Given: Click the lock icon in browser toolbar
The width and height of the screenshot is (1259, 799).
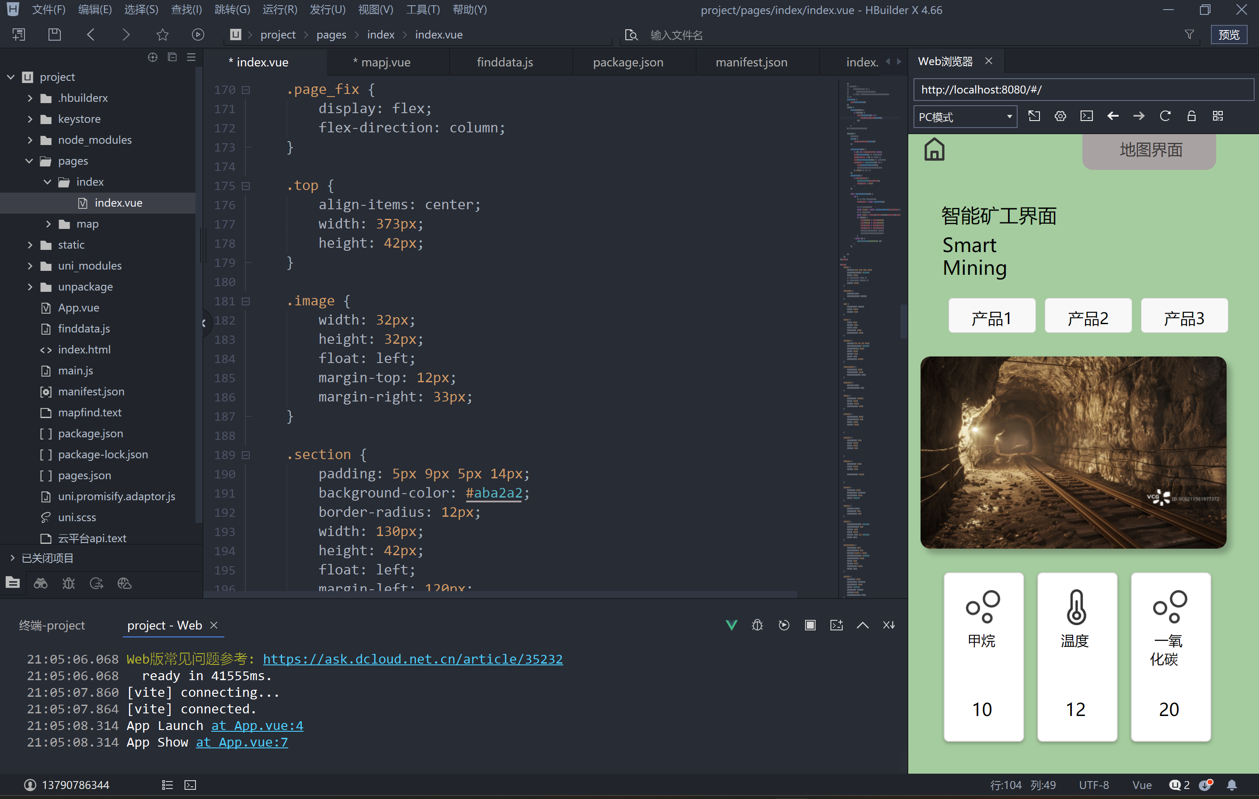Looking at the screenshot, I should (1192, 116).
